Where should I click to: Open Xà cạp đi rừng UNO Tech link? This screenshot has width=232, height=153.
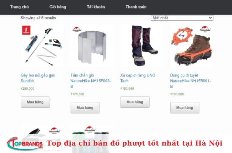[138, 78]
